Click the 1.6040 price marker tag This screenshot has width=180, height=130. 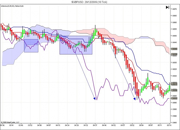tap(174, 49)
